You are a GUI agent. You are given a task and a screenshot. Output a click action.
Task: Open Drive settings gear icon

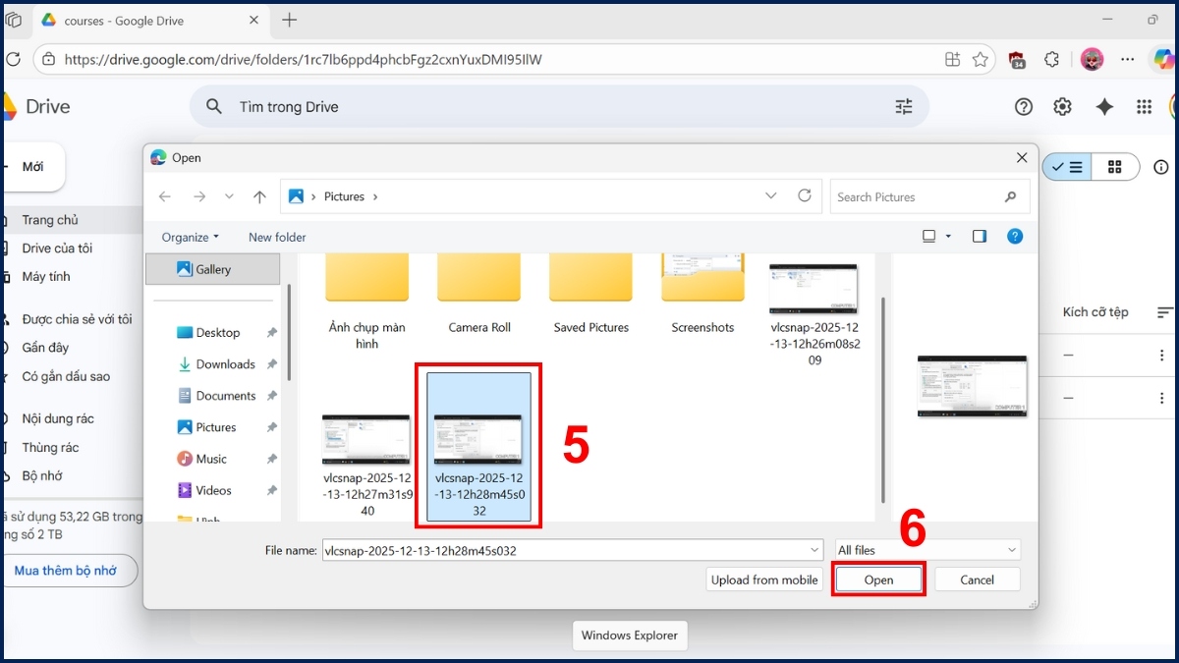tap(1062, 107)
